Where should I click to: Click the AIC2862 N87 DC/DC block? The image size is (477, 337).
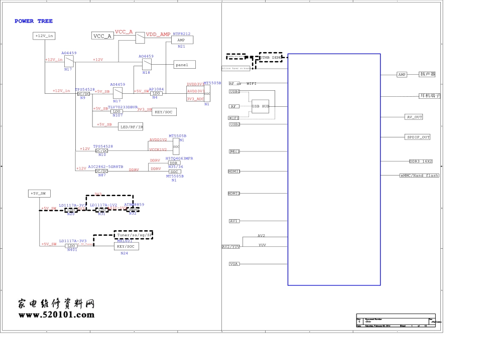(x=102, y=171)
